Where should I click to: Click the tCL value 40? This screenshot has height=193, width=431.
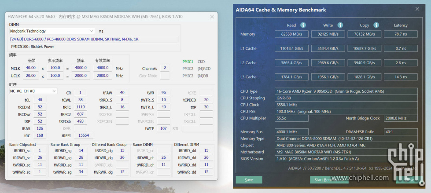[40, 100]
